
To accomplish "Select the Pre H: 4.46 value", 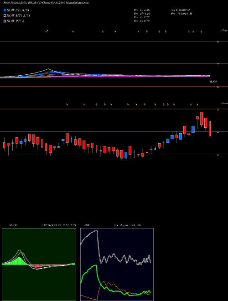I will click(142, 14).
